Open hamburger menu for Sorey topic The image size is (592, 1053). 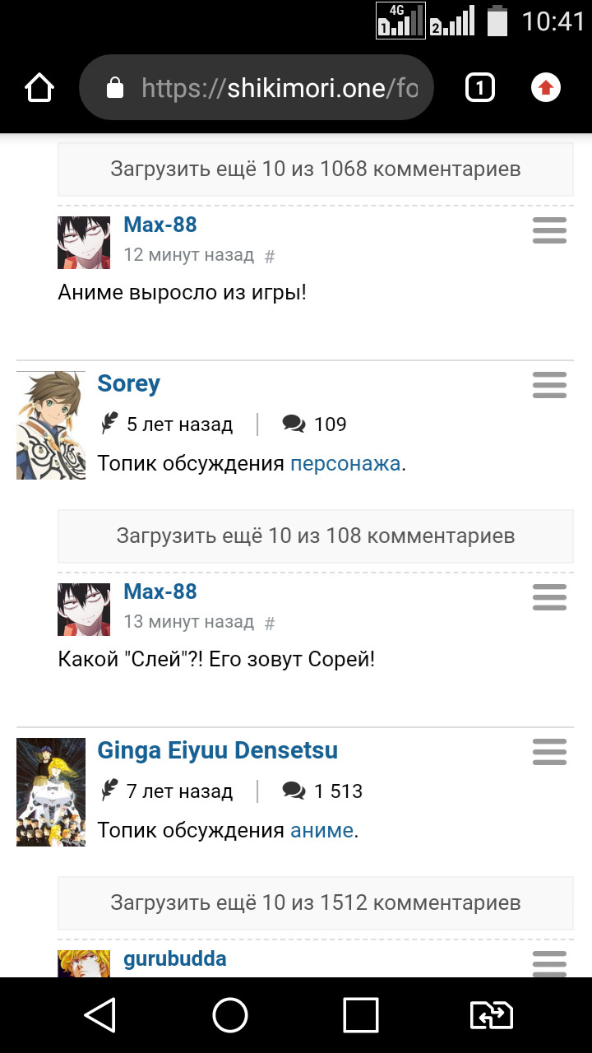pyautogui.click(x=549, y=384)
